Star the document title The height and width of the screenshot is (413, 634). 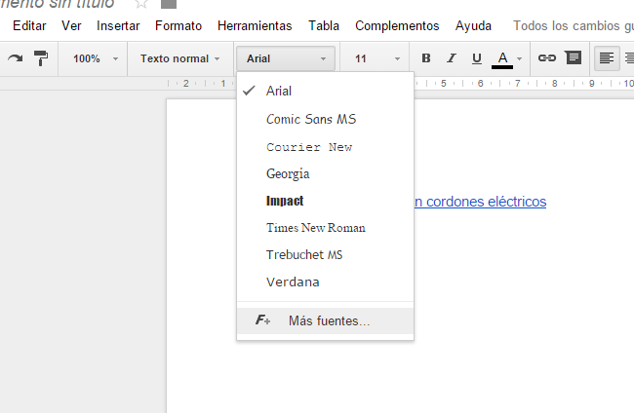tap(140, 4)
